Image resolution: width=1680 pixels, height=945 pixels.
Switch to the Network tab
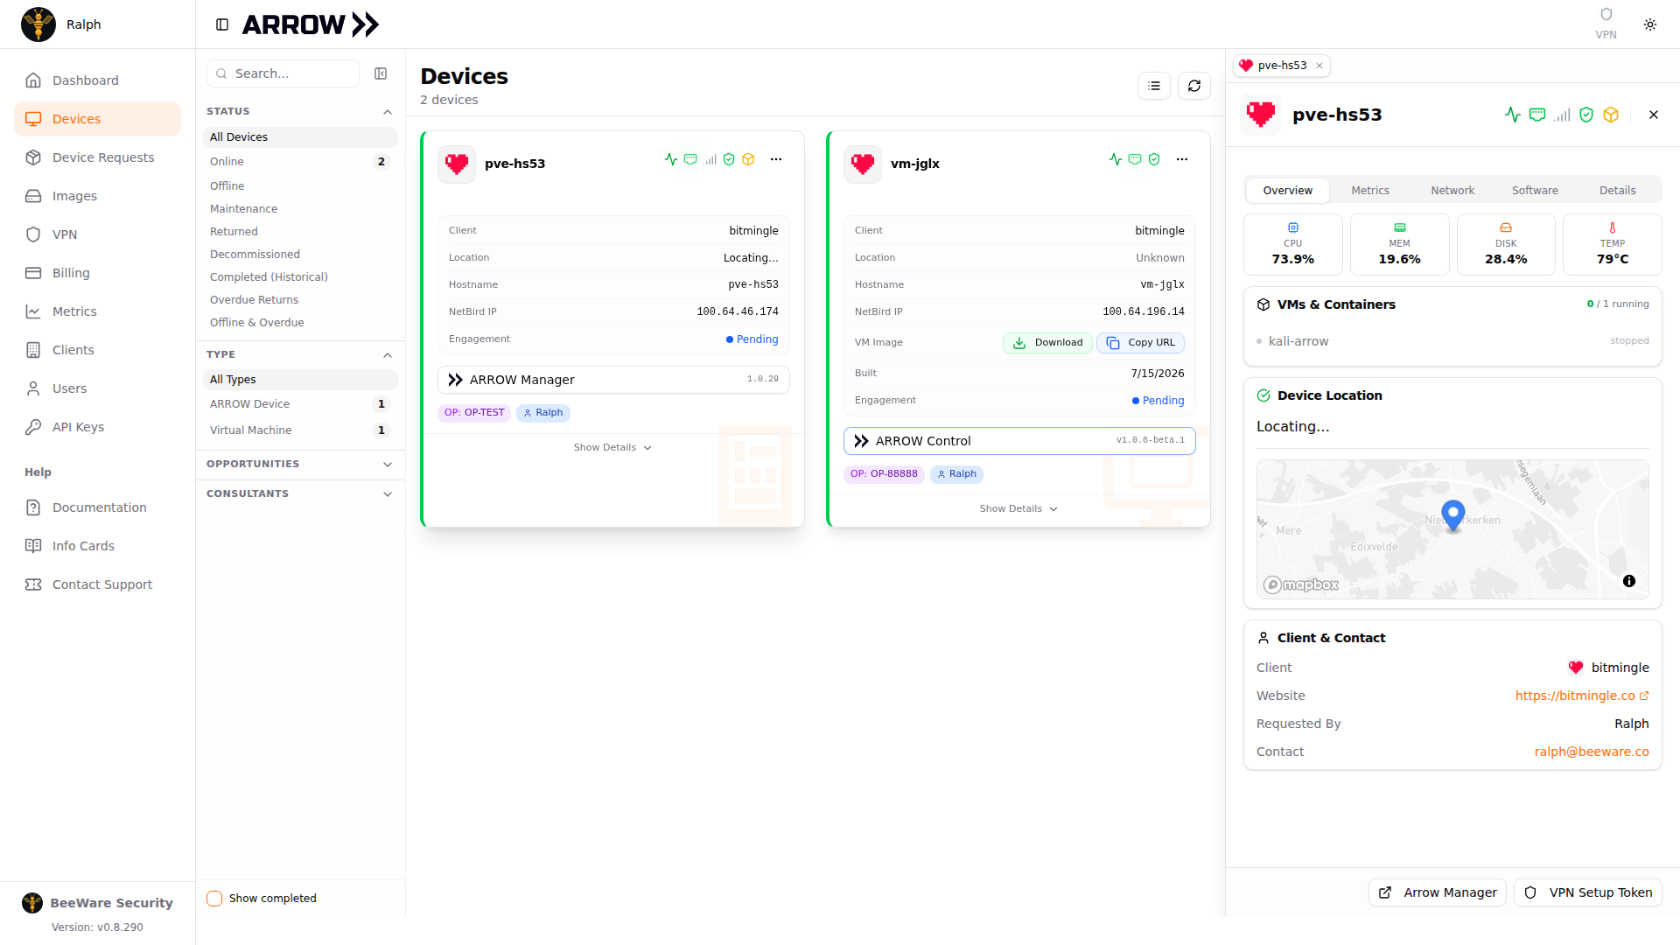[x=1452, y=191]
